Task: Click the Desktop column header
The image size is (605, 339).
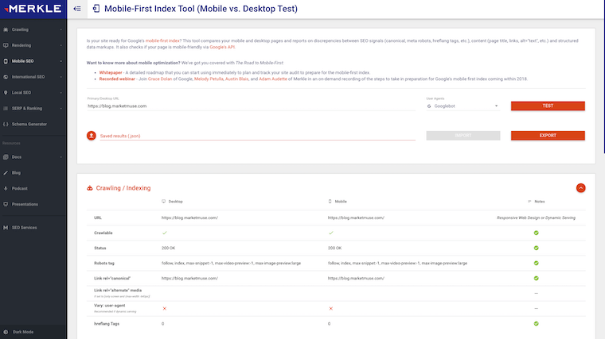Action: tap(172, 202)
